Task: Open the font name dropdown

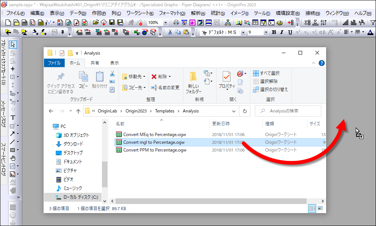Action: [x=243, y=32]
